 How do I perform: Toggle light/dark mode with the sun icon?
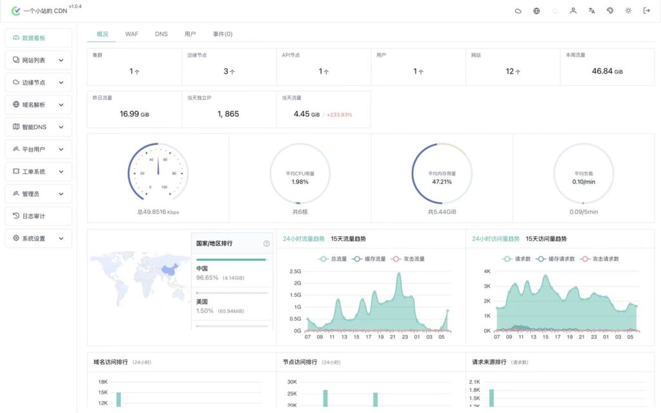[x=628, y=11]
